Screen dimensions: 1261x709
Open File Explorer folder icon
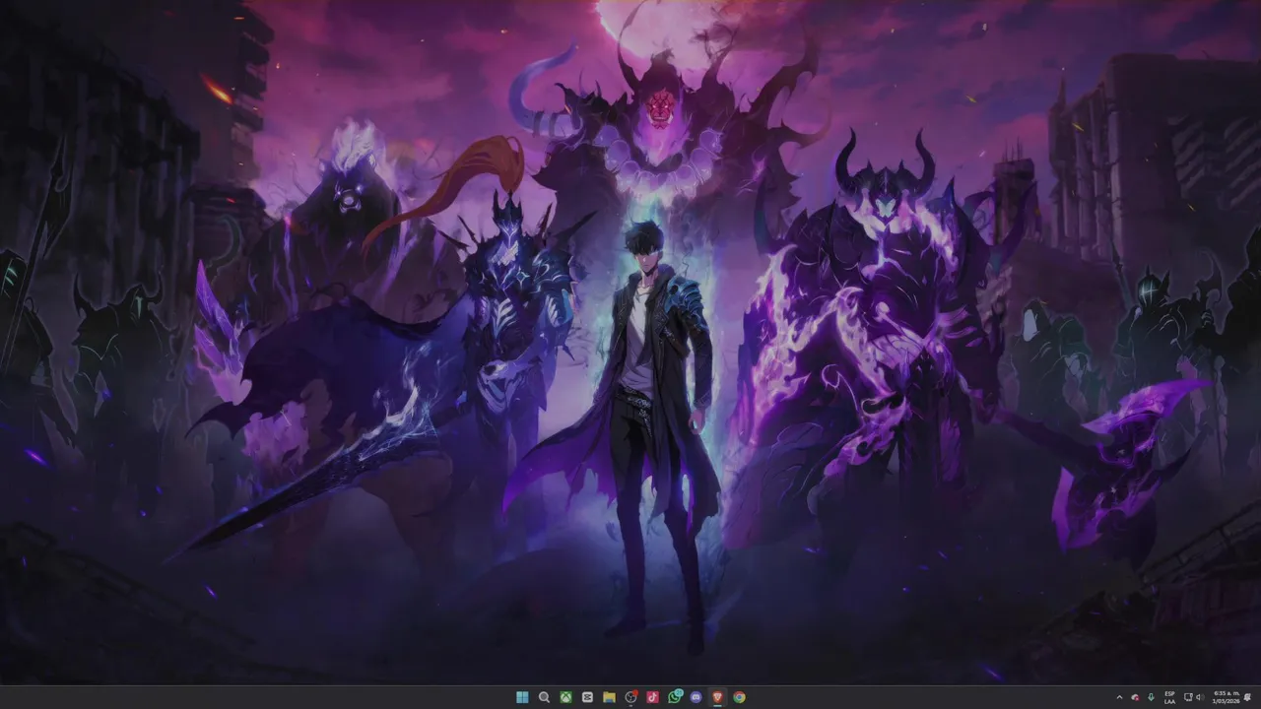click(609, 697)
